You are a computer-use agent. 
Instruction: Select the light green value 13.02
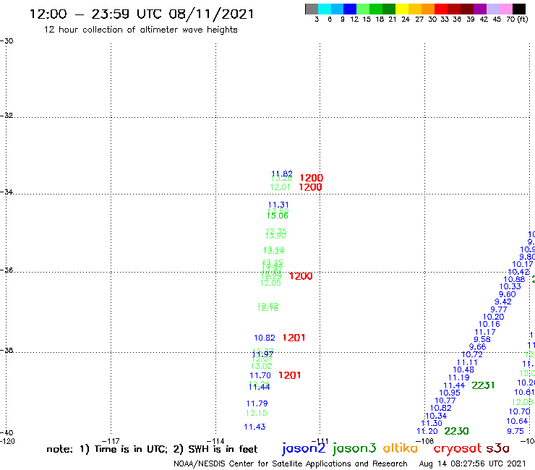[x=262, y=366]
